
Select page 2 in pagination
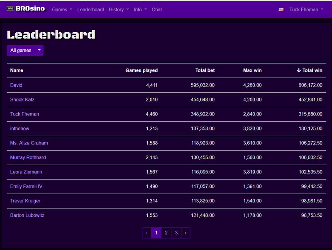coord(166,233)
